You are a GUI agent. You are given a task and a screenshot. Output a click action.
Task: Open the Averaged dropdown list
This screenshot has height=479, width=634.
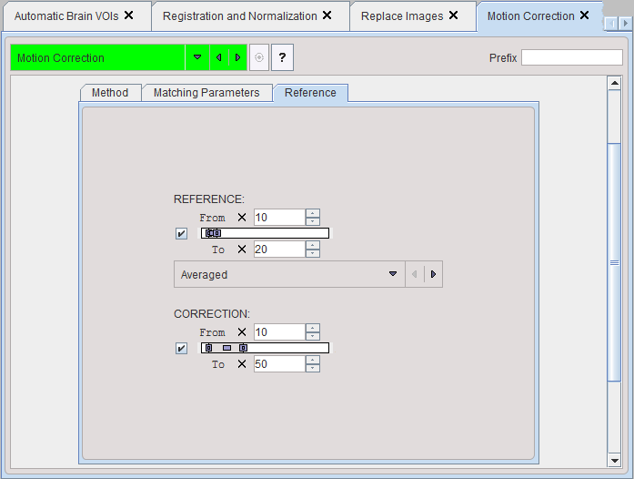tap(393, 274)
